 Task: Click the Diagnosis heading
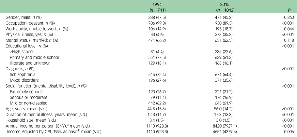(20, 69)
